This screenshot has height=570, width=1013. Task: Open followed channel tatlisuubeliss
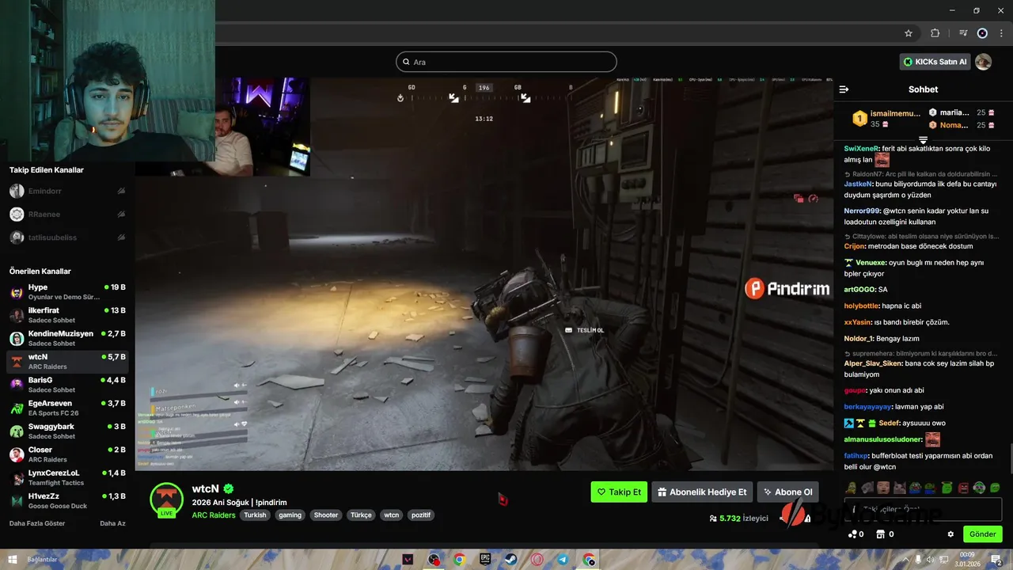point(67,237)
